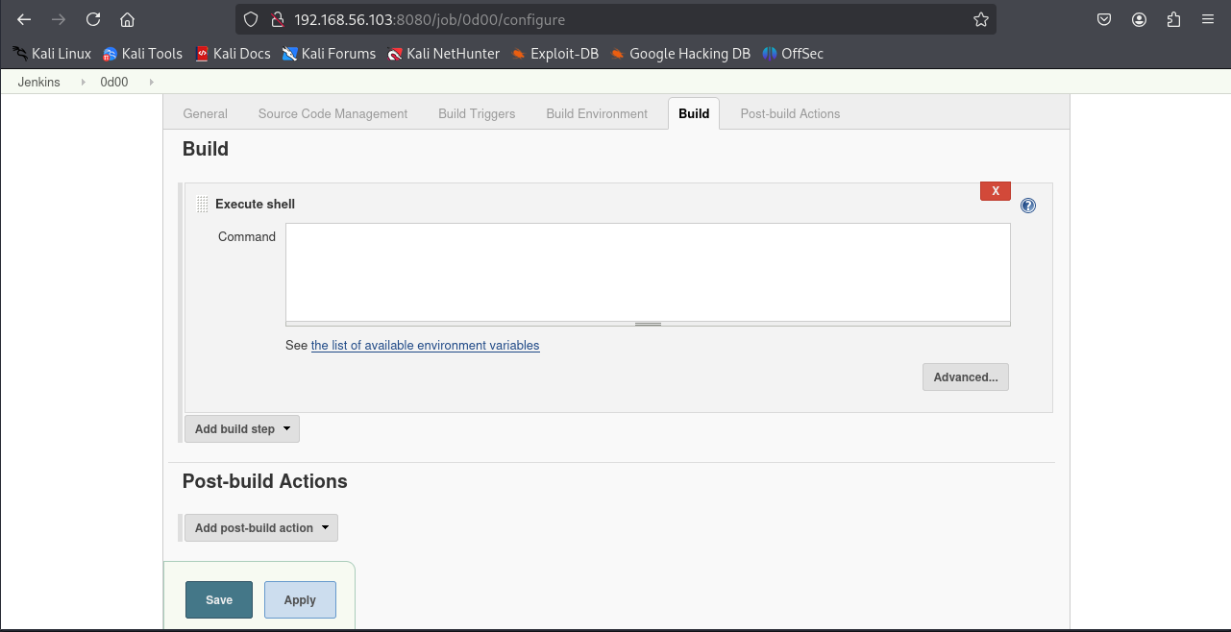
Task: Navigate back with the back arrow
Action: pyautogui.click(x=25, y=19)
